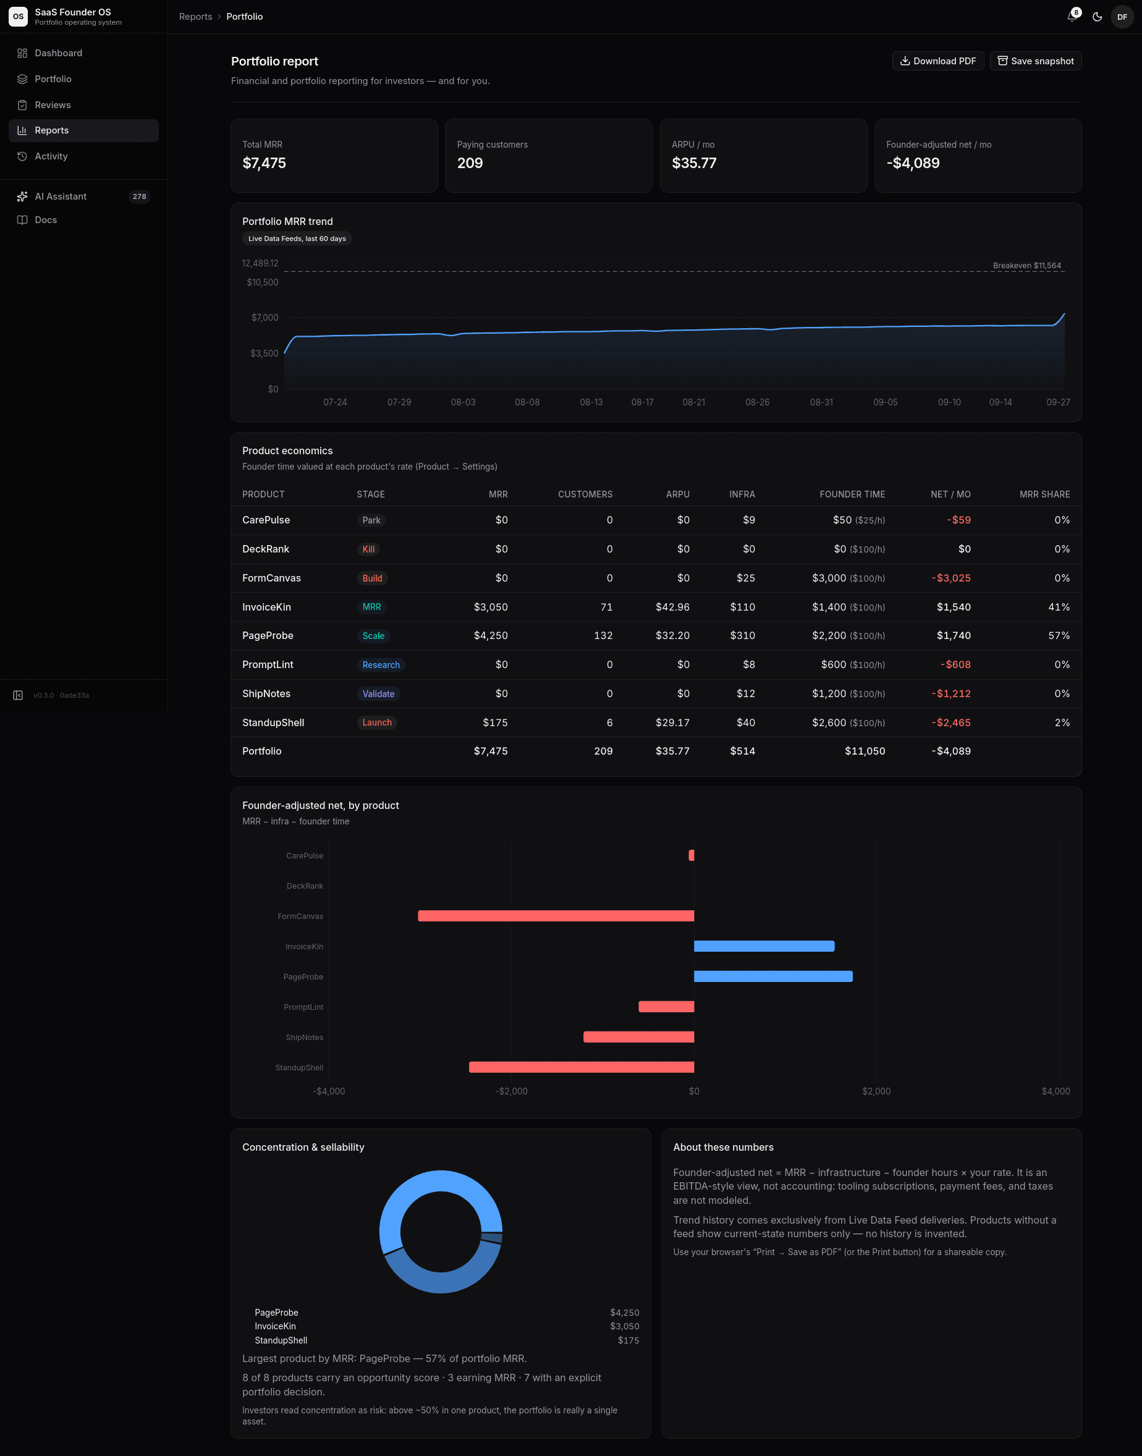Open the DF user avatar menu
This screenshot has width=1142, height=1456.
(1122, 17)
